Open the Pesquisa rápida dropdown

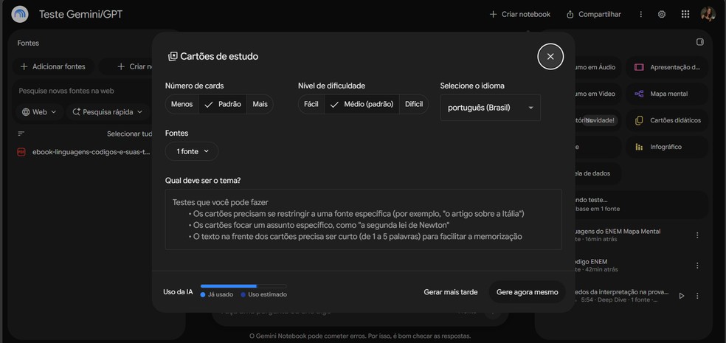pyautogui.click(x=108, y=112)
